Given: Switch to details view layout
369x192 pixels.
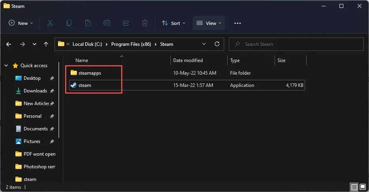Looking at the screenshot, I should pos(354,187).
